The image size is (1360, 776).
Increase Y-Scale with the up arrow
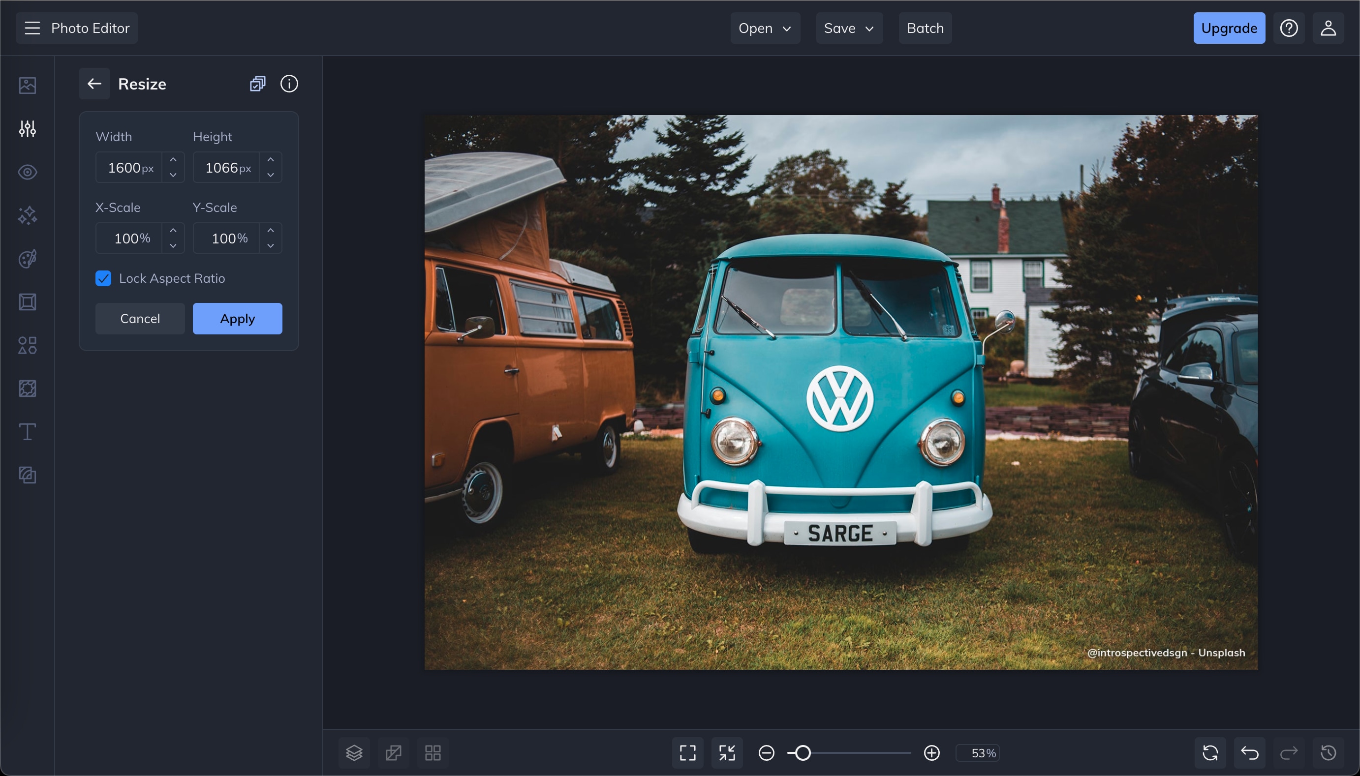pos(271,230)
